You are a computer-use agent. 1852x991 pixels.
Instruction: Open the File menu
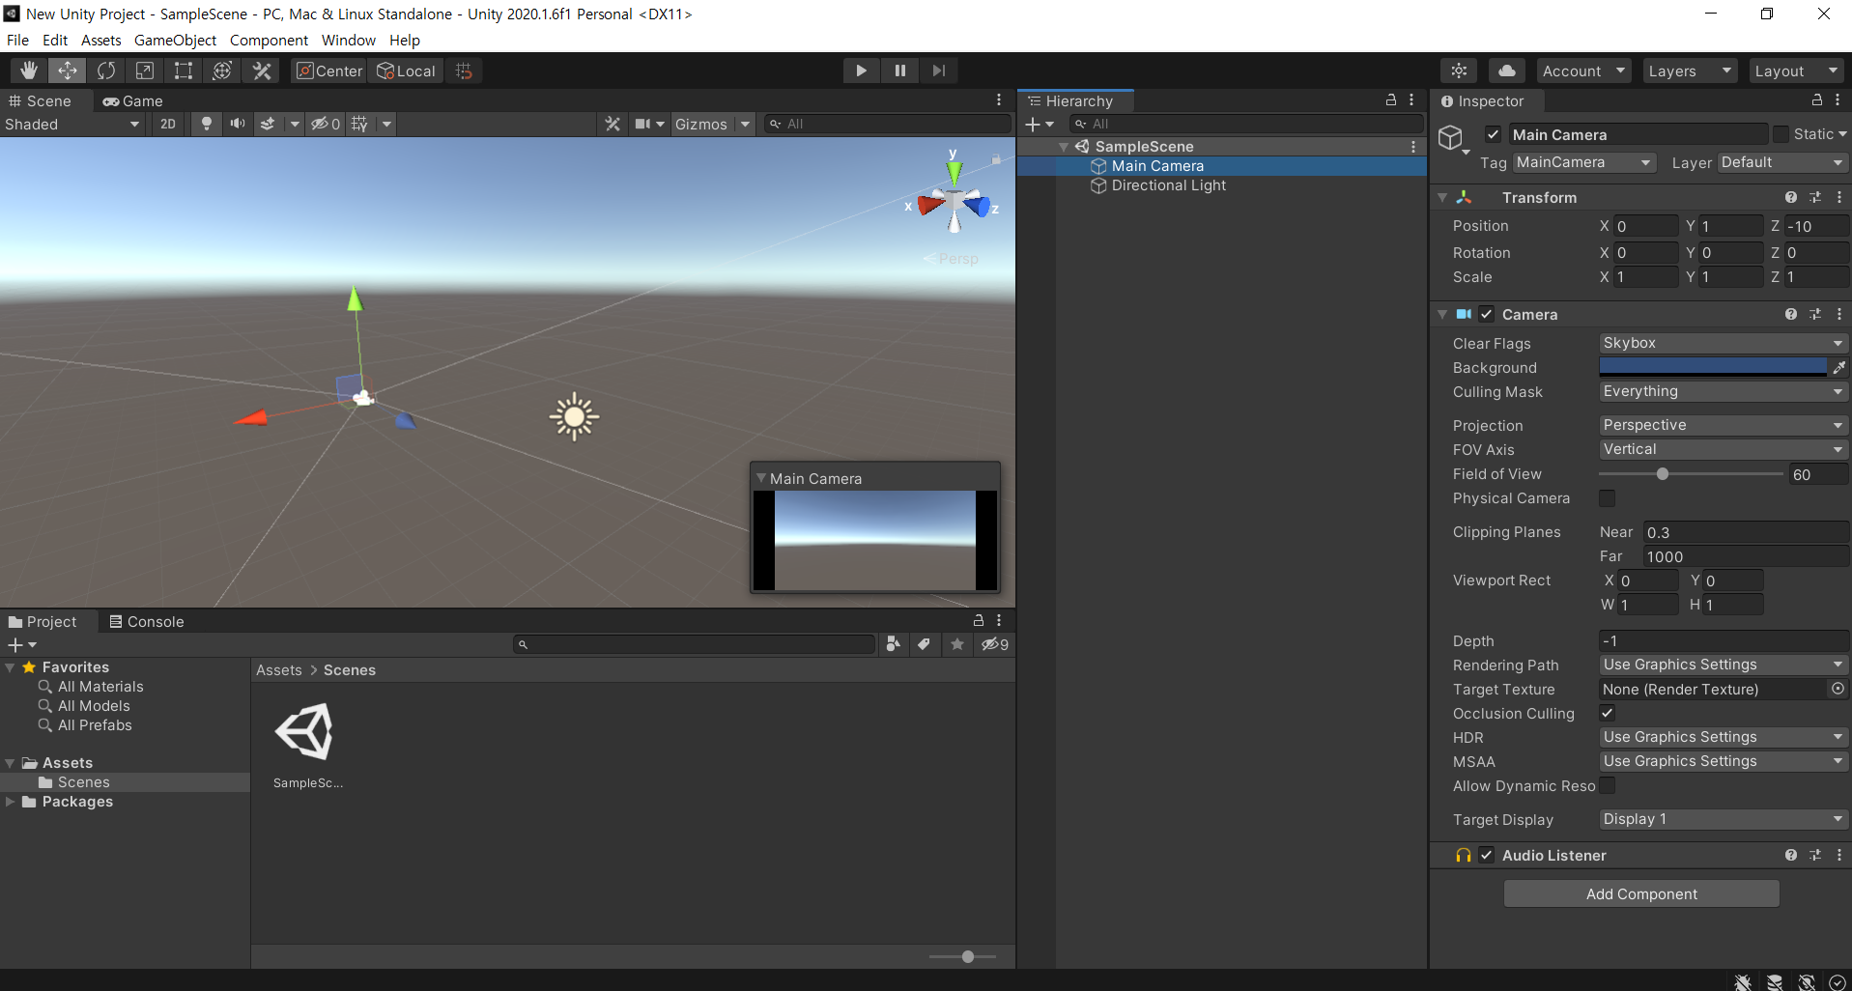click(17, 40)
